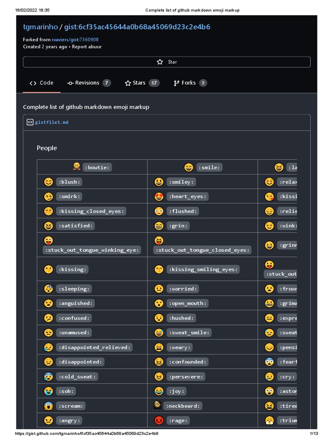Click the sleeping emoji icon
The image size is (333, 444).
(48, 288)
